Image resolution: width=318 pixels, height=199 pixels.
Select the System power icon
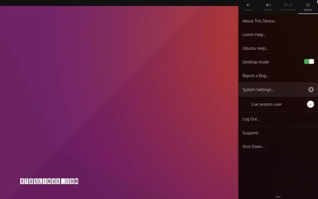click(308, 5)
